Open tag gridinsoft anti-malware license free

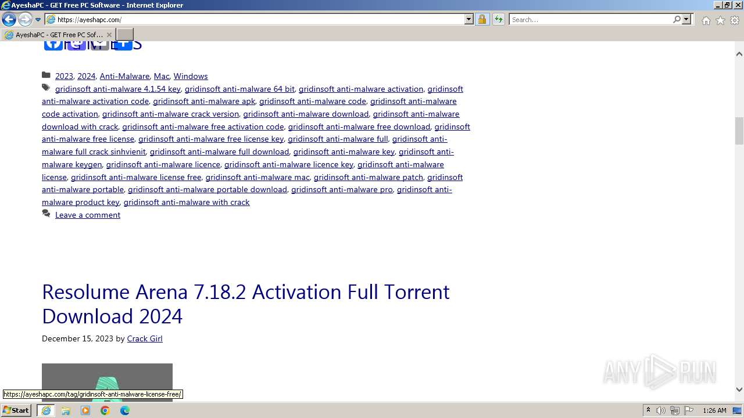pyautogui.click(x=136, y=177)
